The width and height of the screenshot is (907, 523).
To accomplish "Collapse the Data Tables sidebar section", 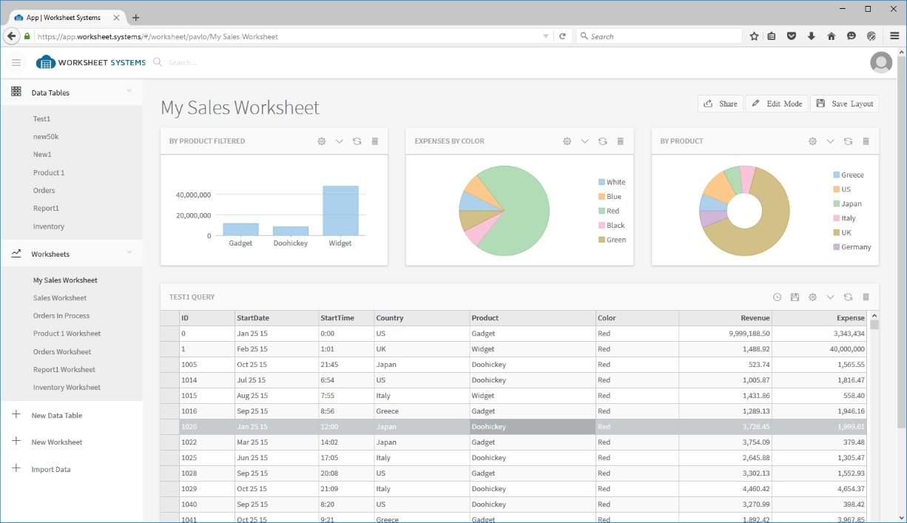I will coord(129,92).
